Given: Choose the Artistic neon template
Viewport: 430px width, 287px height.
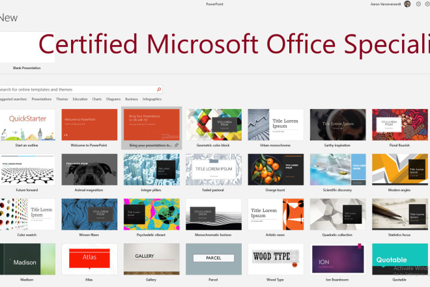Looking at the screenshot, I should [x=276, y=214].
